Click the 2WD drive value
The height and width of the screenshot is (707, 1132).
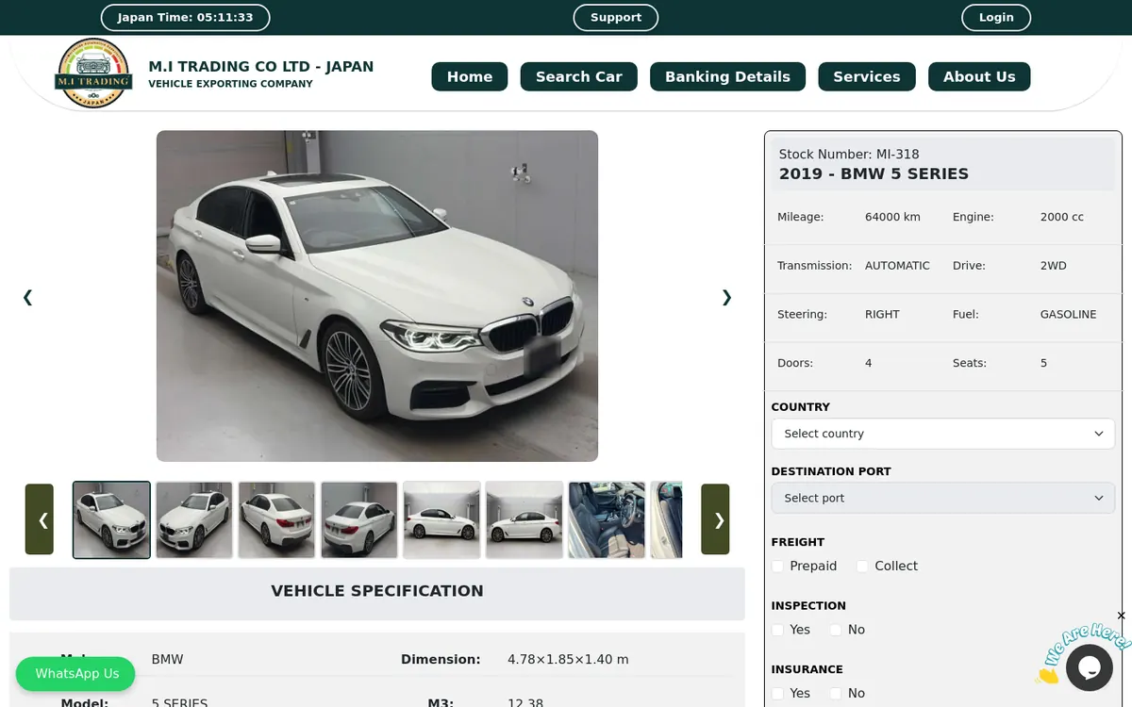click(1054, 266)
